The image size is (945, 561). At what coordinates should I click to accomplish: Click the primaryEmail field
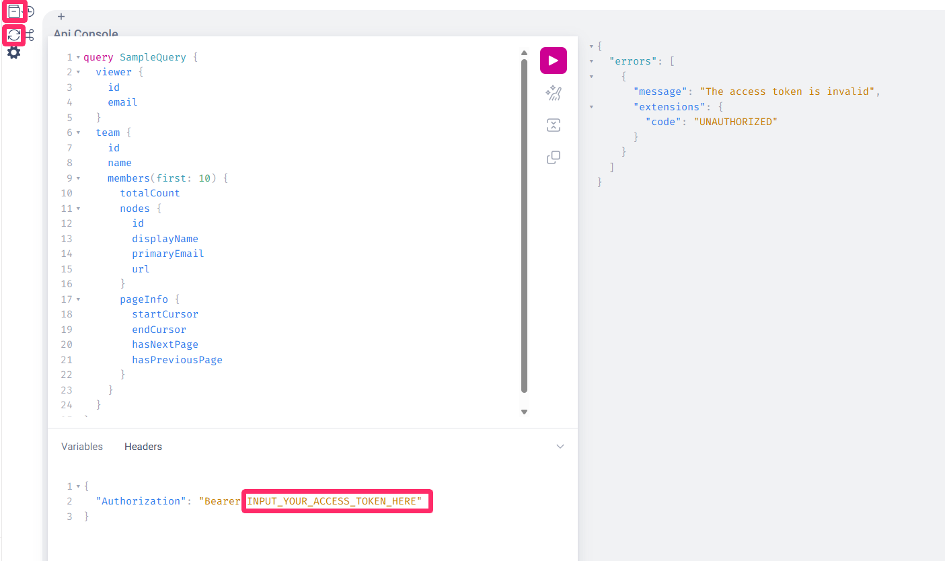pyautogui.click(x=168, y=254)
